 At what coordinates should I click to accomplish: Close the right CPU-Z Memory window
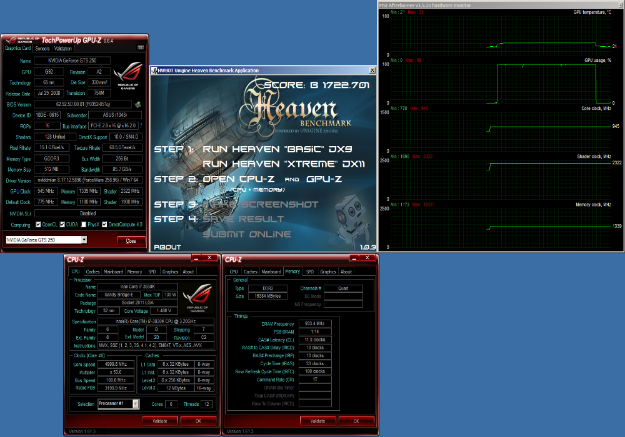point(367,258)
